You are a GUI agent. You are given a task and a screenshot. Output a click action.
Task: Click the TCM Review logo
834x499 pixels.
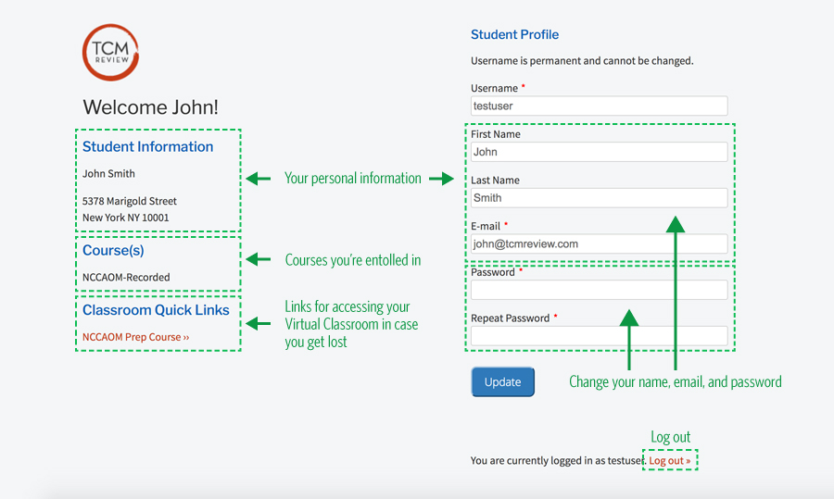pyautogui.click(x=110, y=52)
